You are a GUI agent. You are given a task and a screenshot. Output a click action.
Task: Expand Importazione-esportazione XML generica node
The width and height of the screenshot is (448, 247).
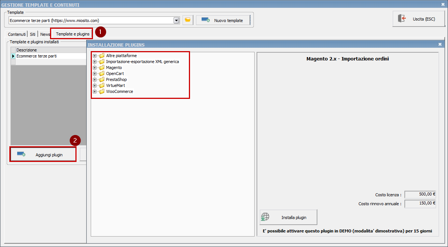94,62
